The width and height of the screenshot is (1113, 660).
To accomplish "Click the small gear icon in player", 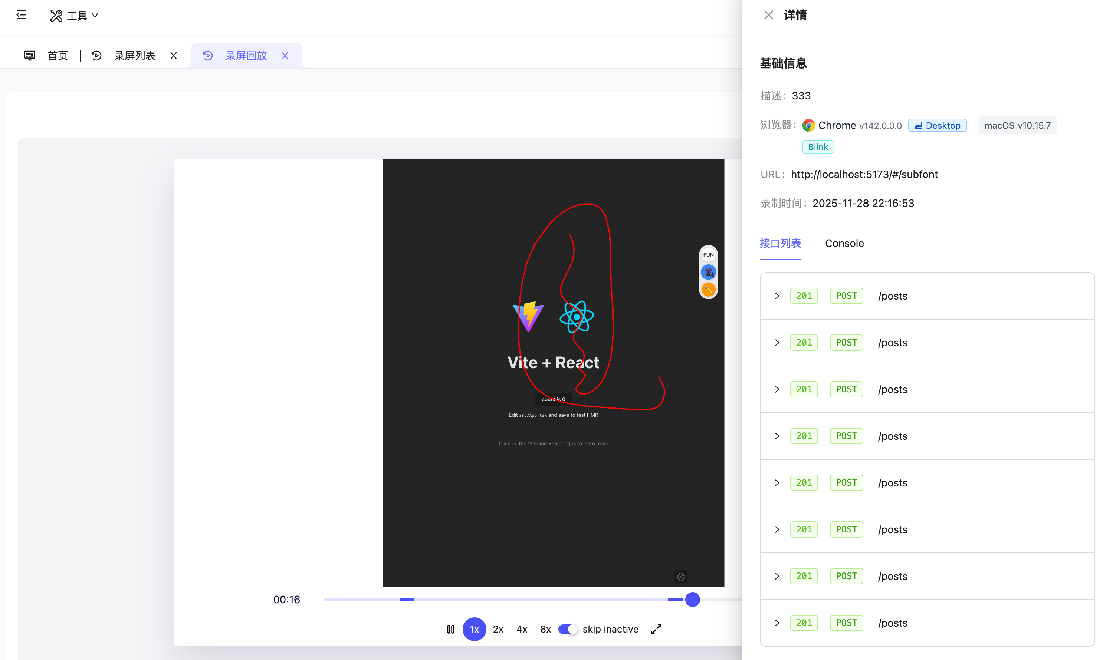I will [681, 577].
